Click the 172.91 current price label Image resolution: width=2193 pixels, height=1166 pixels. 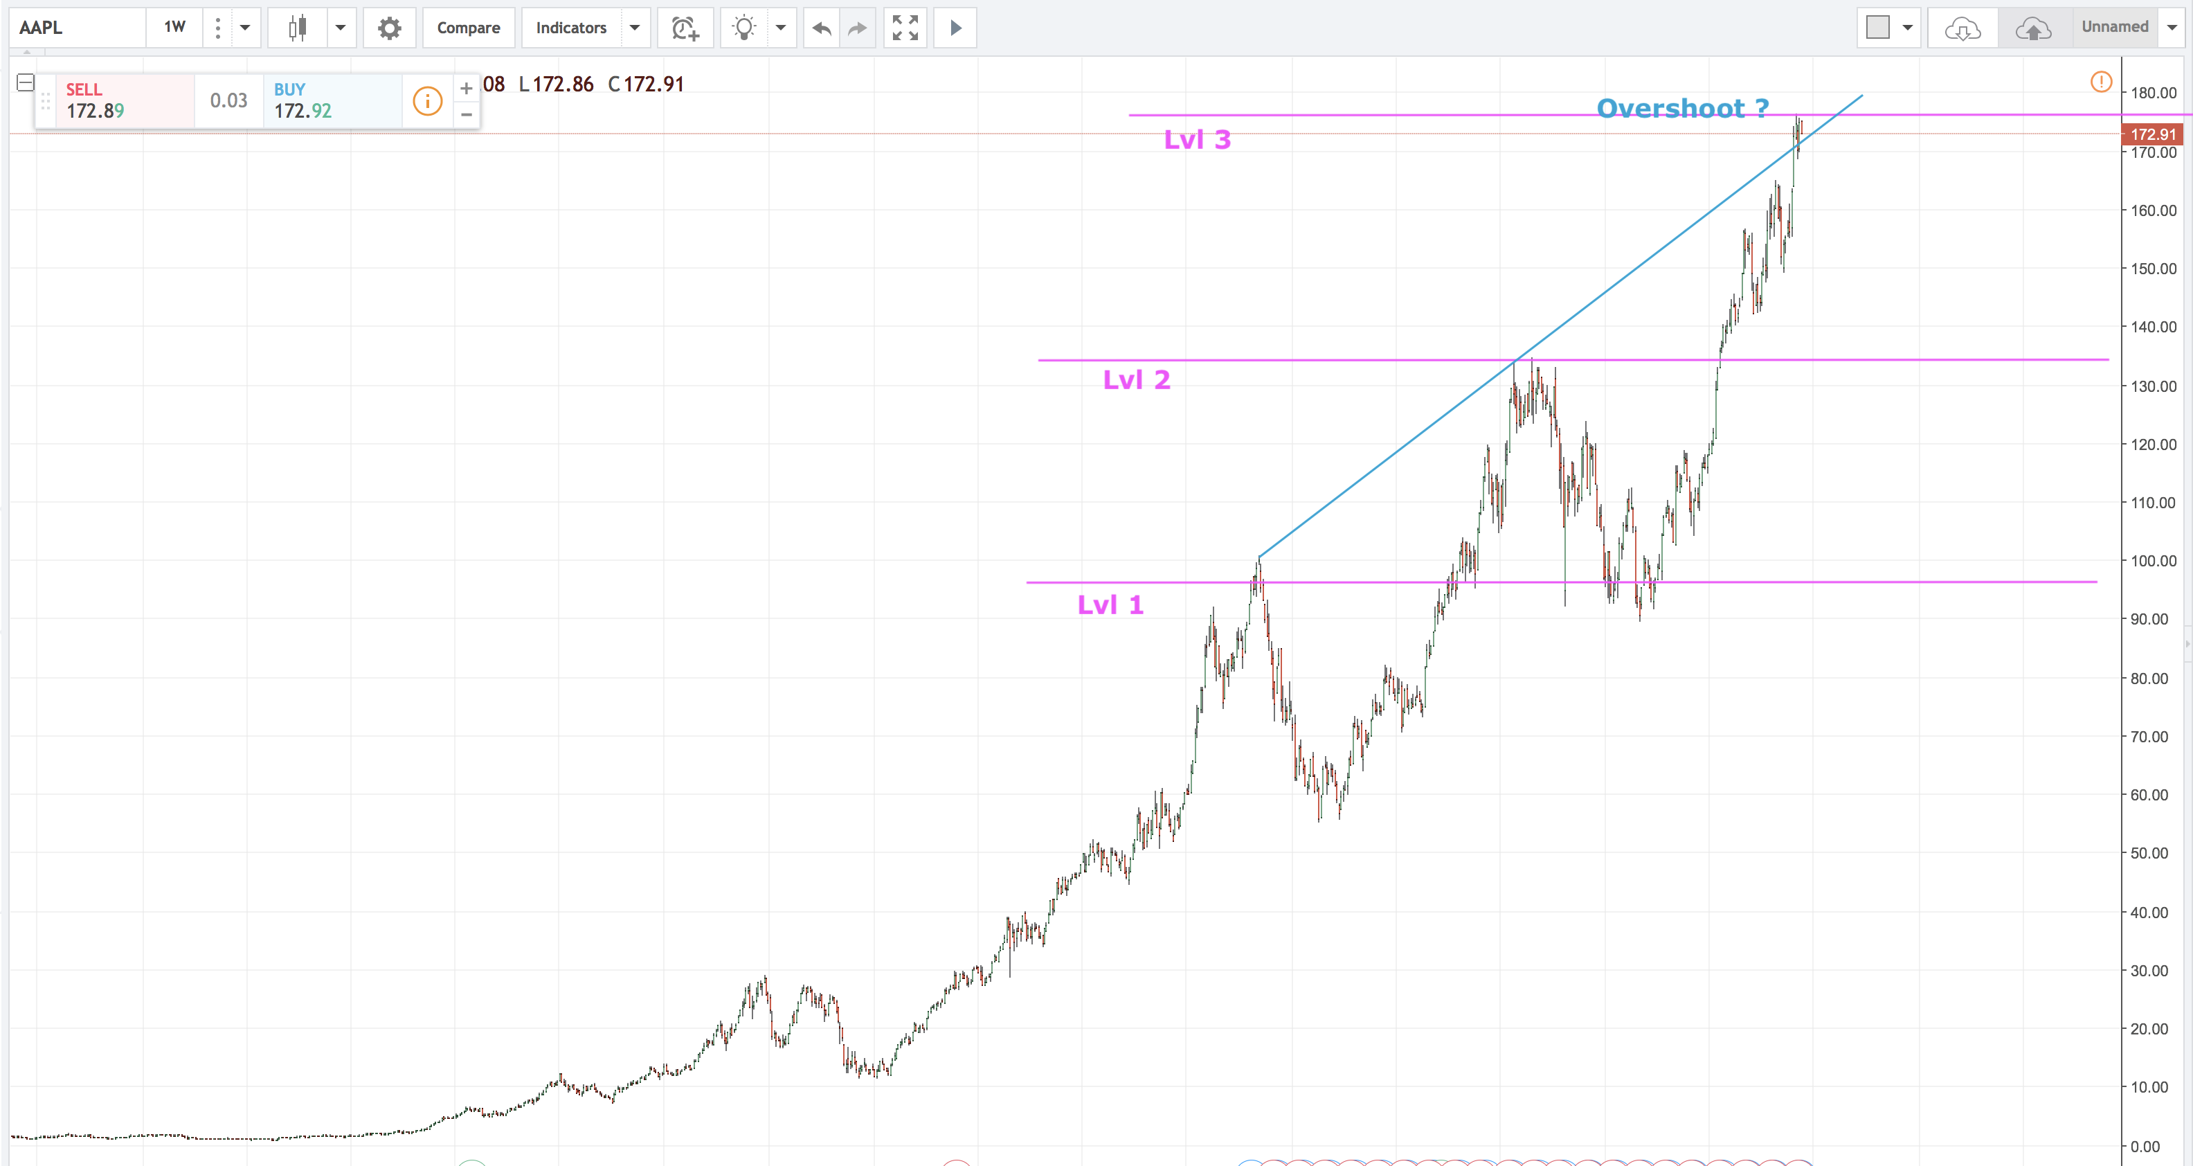pos(2153,134)
